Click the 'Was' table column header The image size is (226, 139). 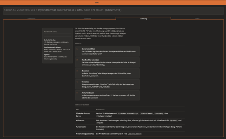[77, 110]
